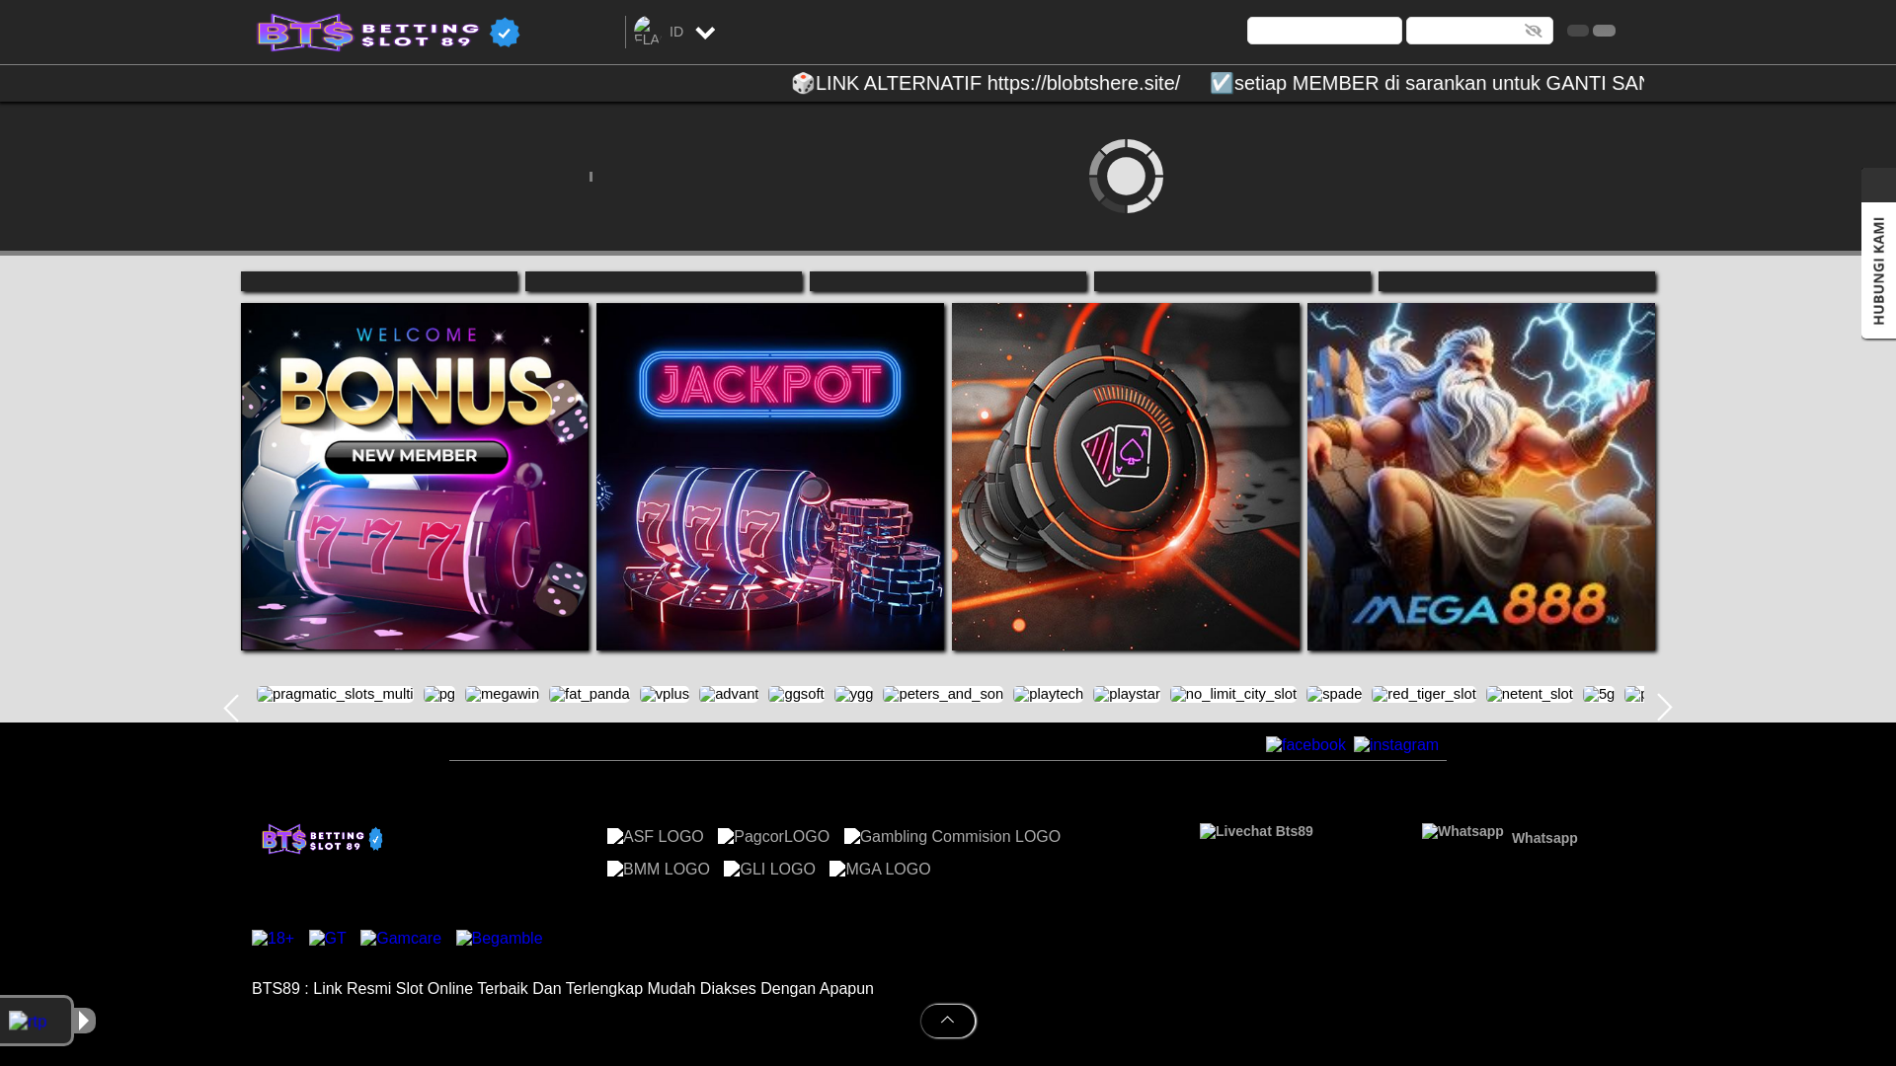This screenshot has width=1896, height=1066.
Task: Select the fat_panda provider logo
Action: pyautogui.click(x=590, y=694)
